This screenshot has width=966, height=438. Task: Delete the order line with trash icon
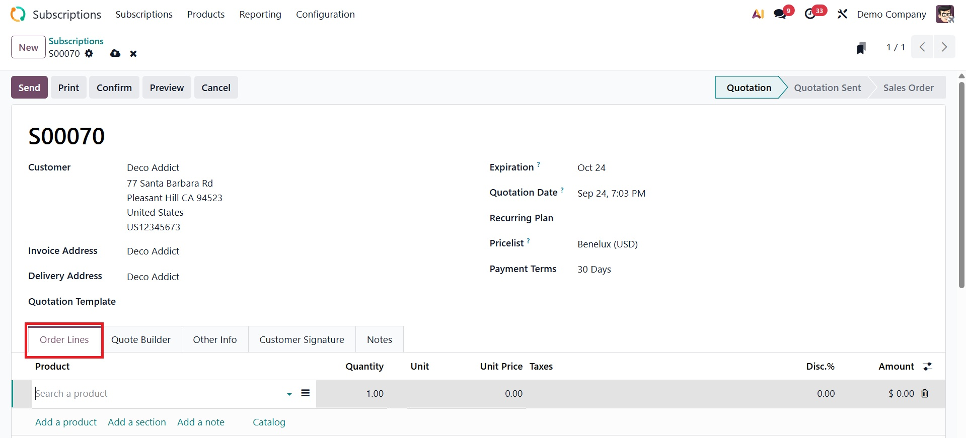point(925,393)
